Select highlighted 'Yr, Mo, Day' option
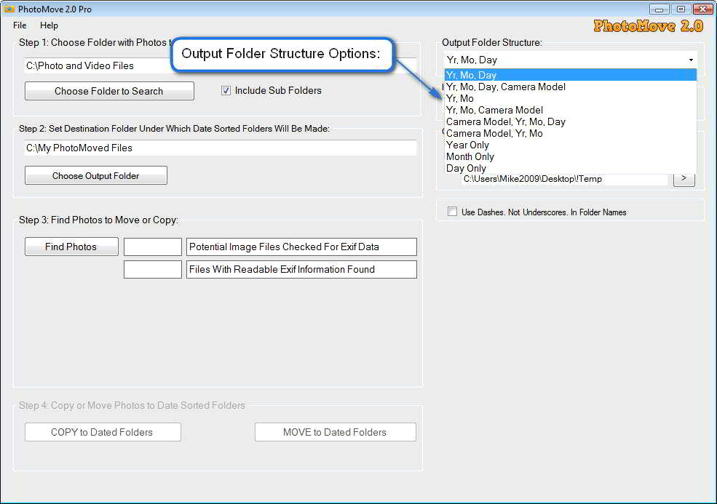717x504 pixels. pos(570,75)
